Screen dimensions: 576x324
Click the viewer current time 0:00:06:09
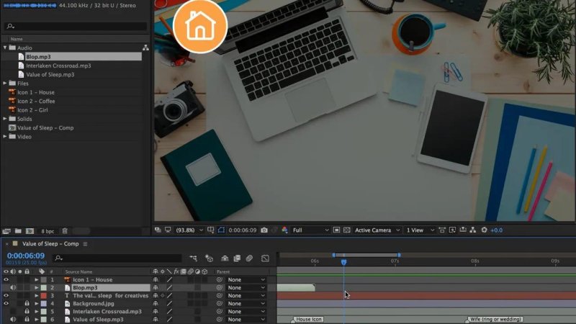coord(242,230)
